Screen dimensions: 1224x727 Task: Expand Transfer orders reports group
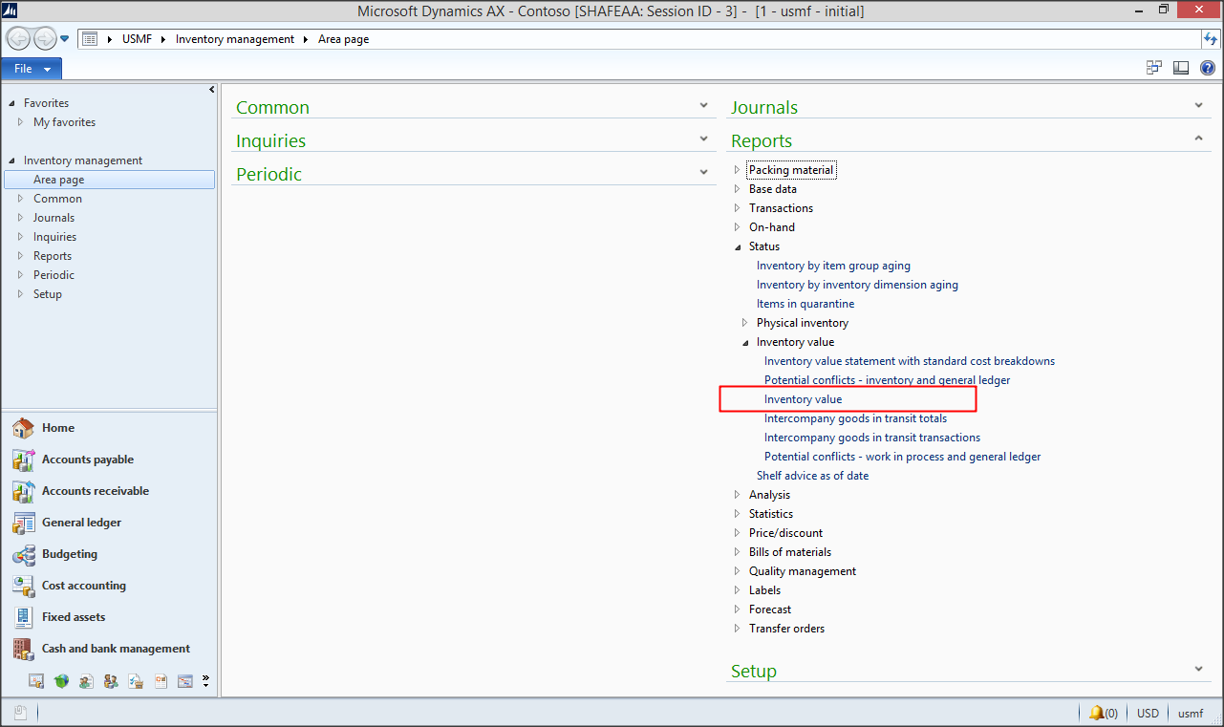[737, 629]
